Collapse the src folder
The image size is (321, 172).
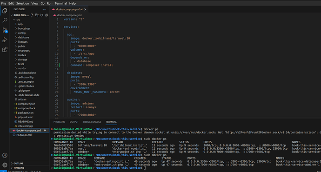(30, 20)
